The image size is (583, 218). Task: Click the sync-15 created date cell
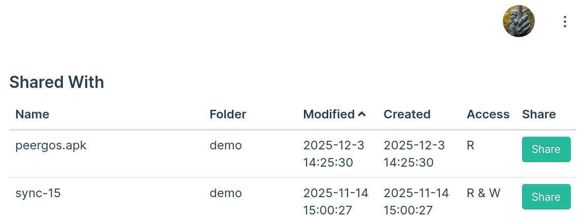[416, 202]
